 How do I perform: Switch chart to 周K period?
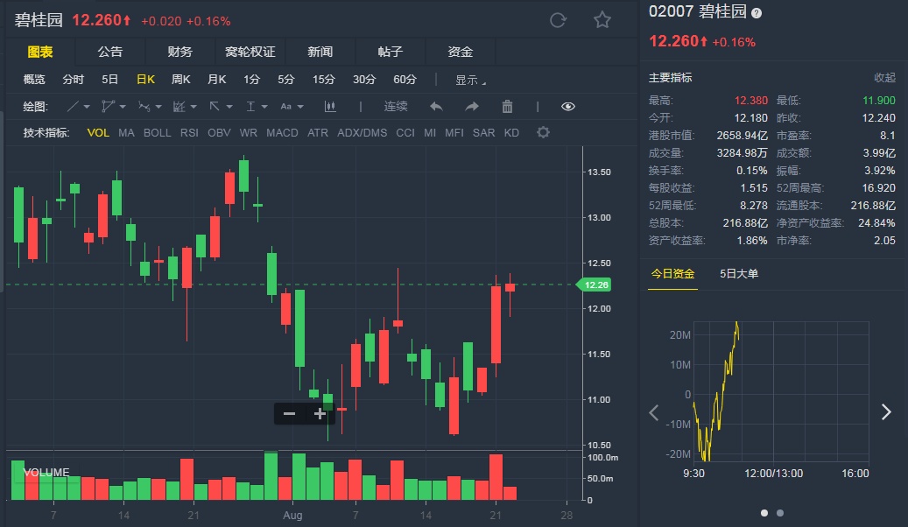[x=181, y=80]
